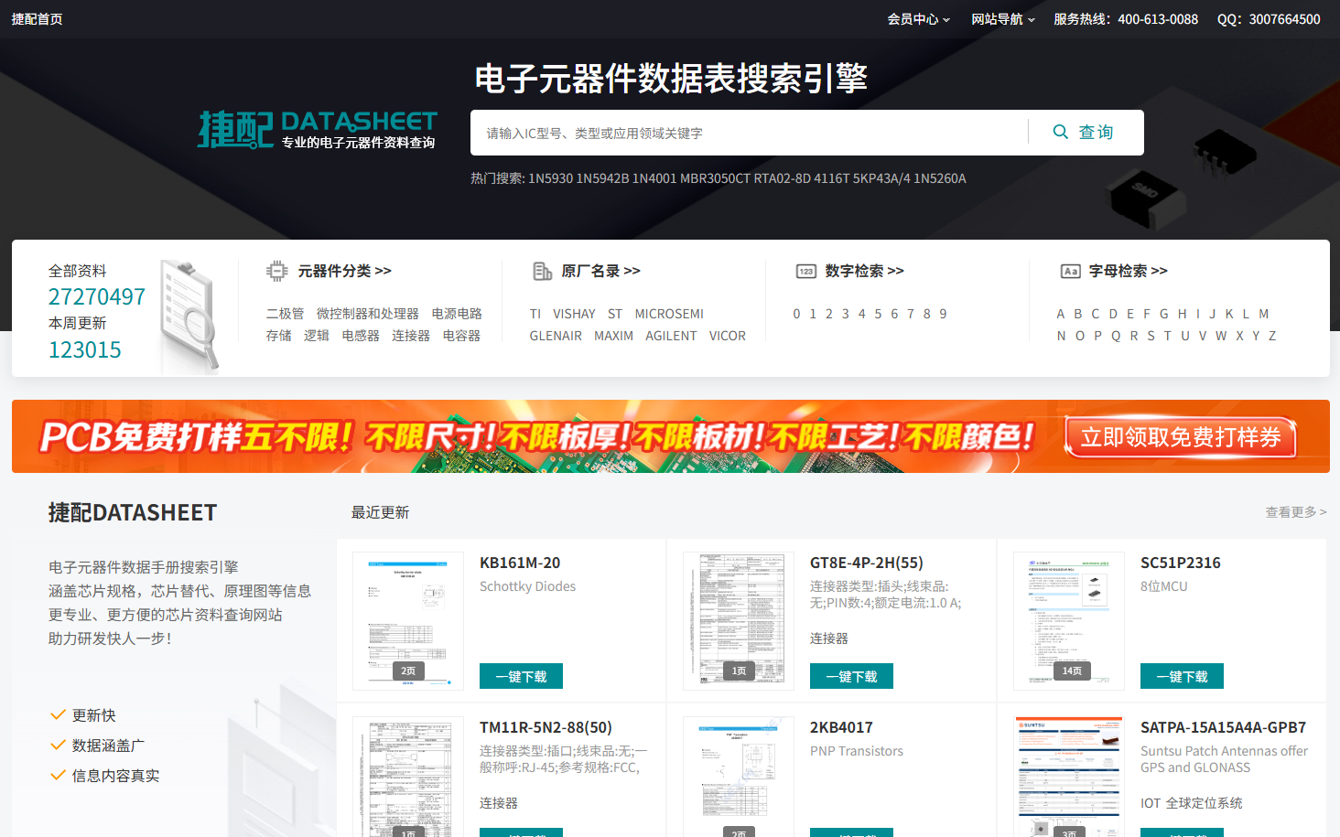Select the 二极管 category link
This screenshot has width=1340, height=837.
285,314
